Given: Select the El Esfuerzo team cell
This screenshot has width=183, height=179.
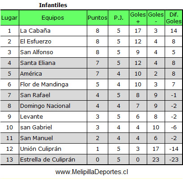Looking at the screenshot, I should click(53, 42).
